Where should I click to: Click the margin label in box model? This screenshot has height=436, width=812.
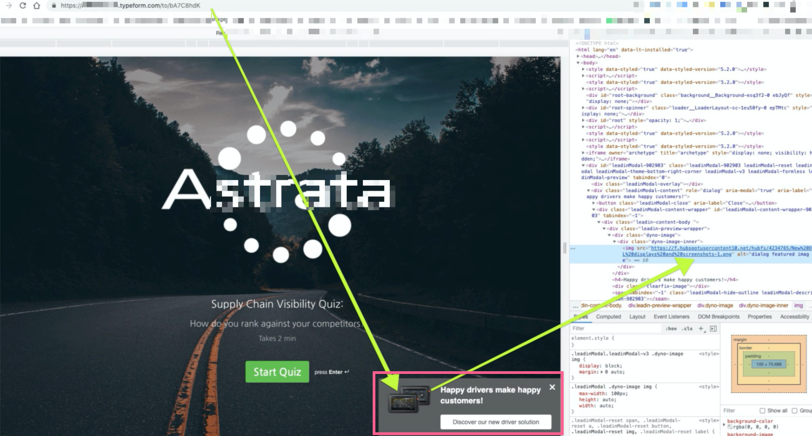[740, 340]
